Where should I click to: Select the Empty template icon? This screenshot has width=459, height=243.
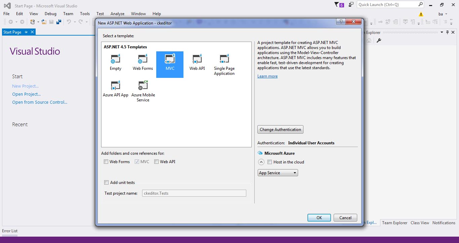(115, 60)
